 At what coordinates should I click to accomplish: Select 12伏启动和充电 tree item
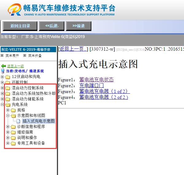pos(26,77)
